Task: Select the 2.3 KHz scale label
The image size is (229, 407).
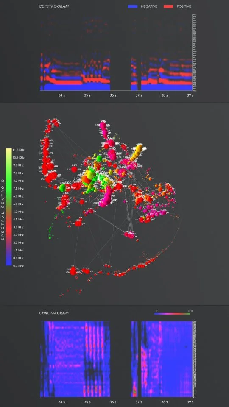Action: (18, 243)
